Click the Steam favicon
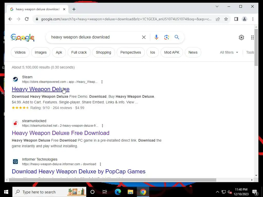 point(15,79)
